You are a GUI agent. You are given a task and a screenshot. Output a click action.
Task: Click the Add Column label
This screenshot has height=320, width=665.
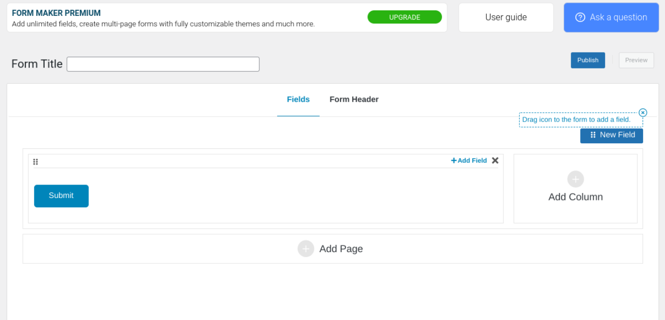pos(575,197)
